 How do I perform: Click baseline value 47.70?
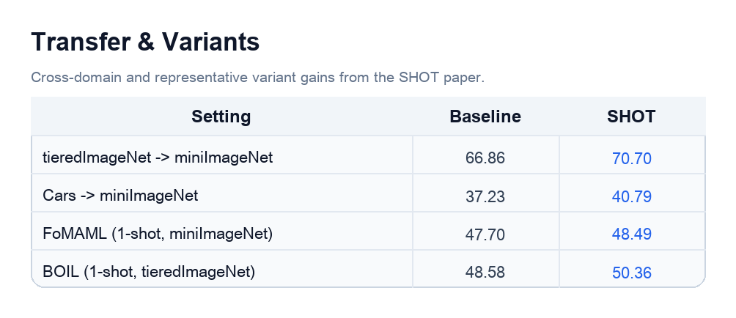coord(485,234)
